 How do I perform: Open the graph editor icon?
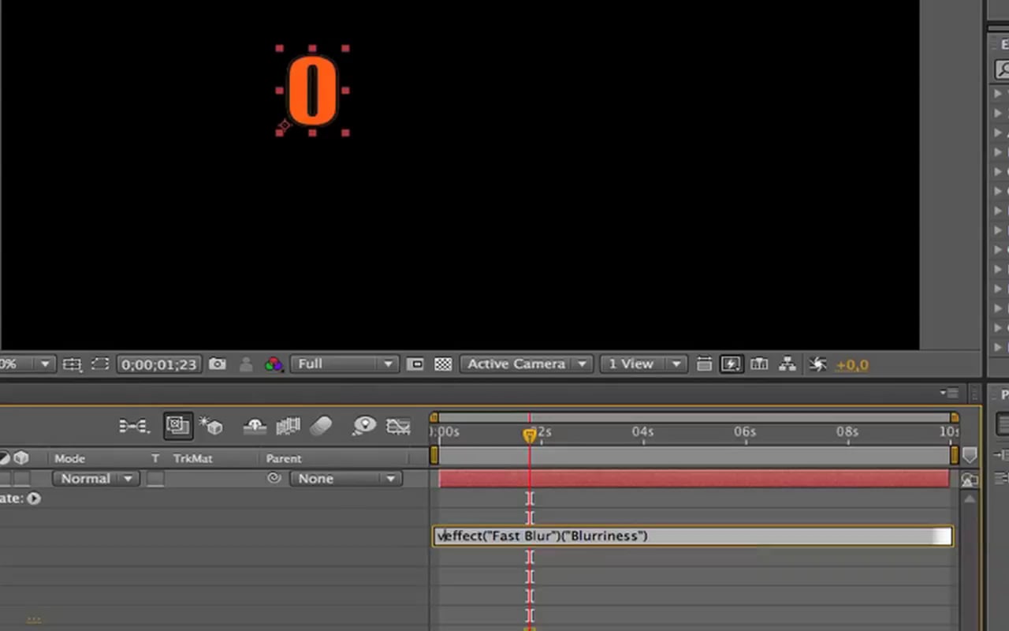pos(398,427)
